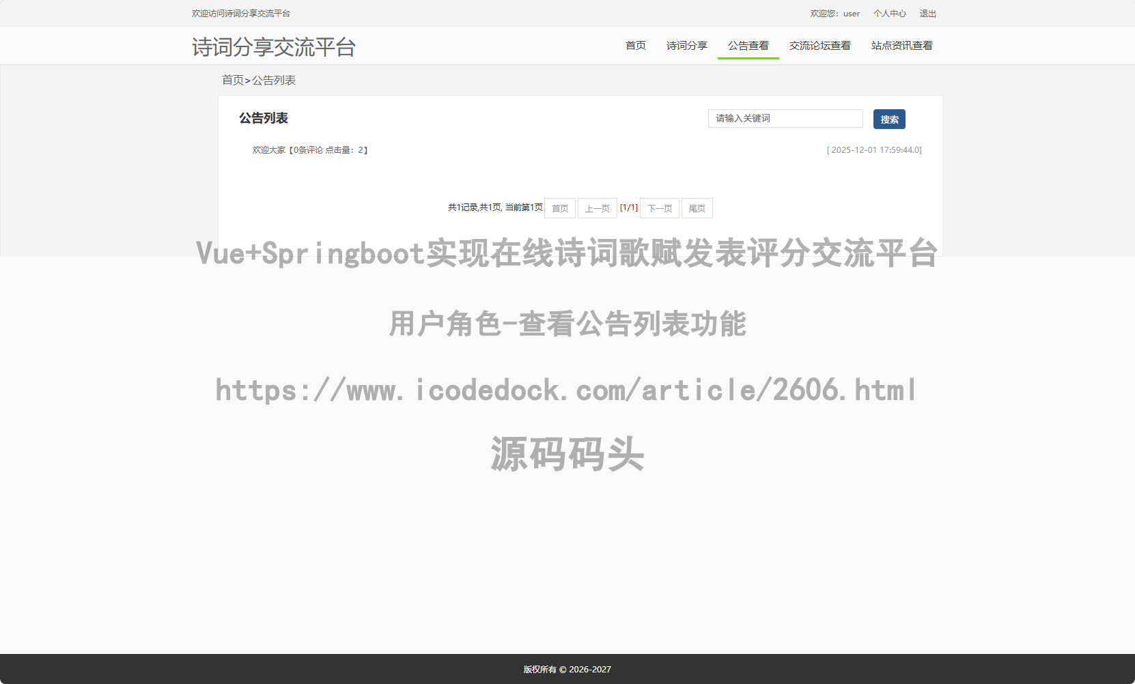Click the 首页 pagination button

click(x=560, y=208)
